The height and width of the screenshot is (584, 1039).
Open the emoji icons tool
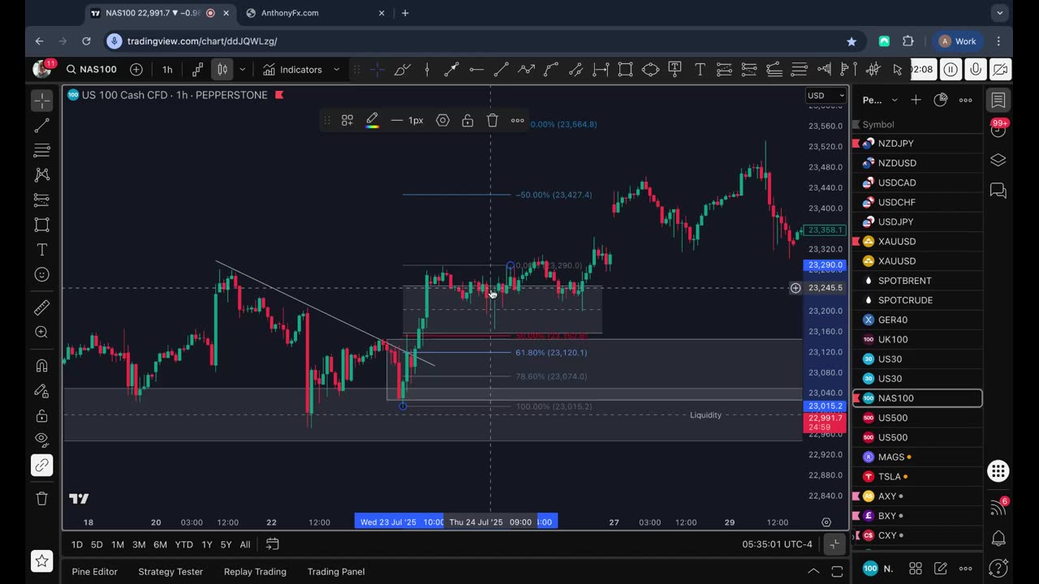42,274
